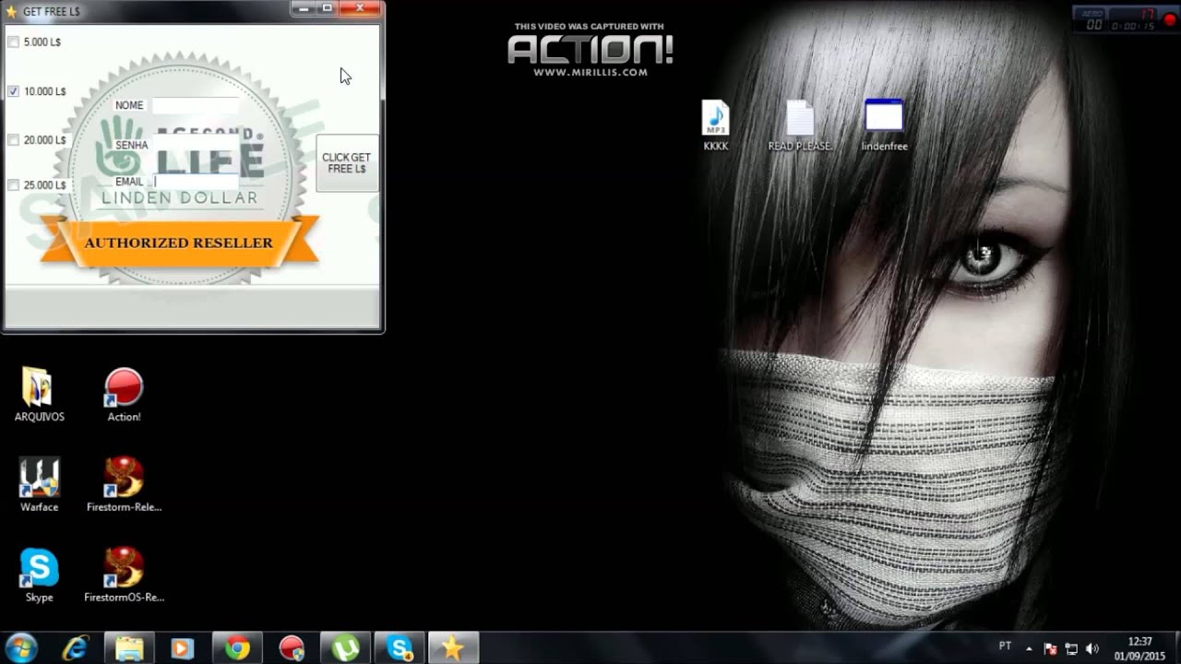Open Windows Explorer from the taskbar
The width and height of the screenshot is (1181, 664).
pyautogui.click(x=129, y=648)
